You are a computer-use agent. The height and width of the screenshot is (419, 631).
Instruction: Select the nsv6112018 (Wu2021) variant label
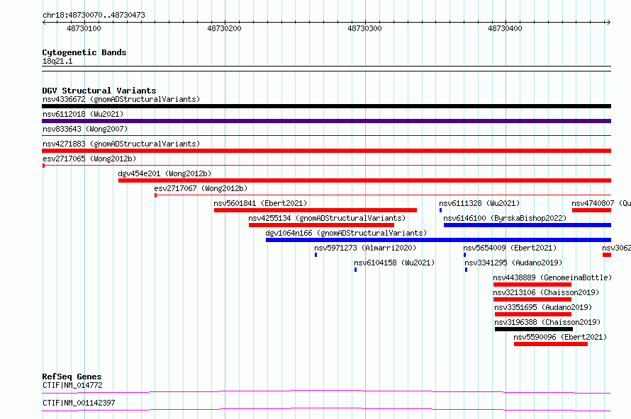(83, 114)
